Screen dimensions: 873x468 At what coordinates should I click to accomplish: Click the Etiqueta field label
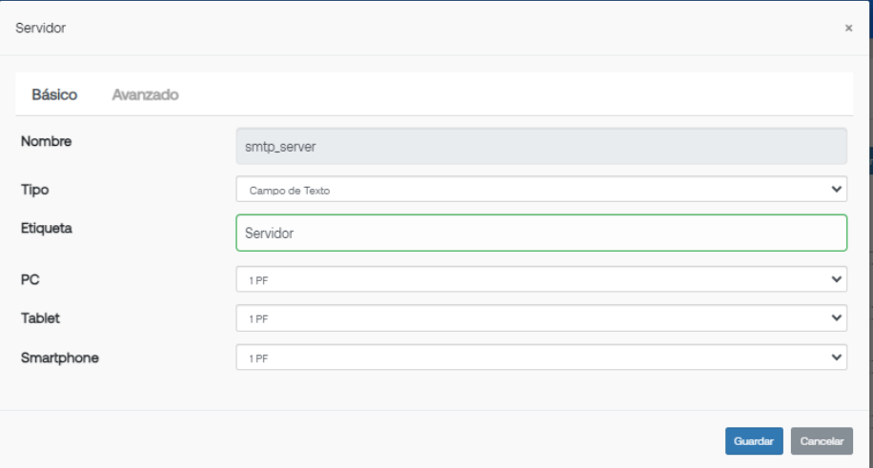46,229
